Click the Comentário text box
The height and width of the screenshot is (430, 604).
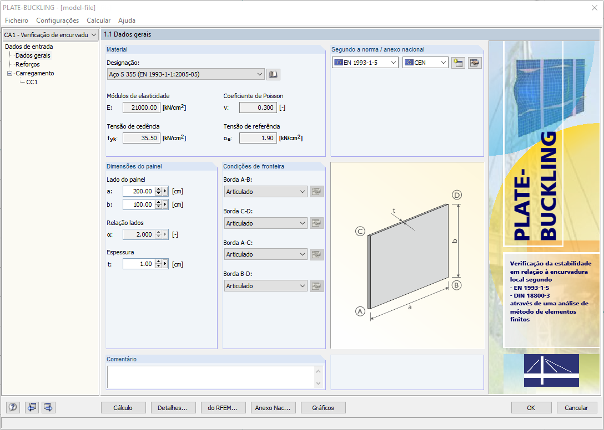click(x=211, y=377)
